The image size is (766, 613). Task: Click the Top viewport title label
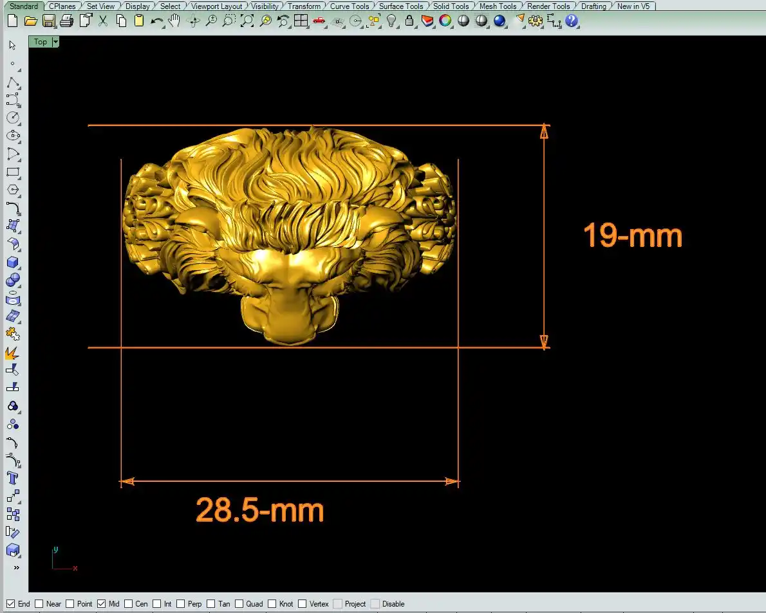click(x=40, y=42)
